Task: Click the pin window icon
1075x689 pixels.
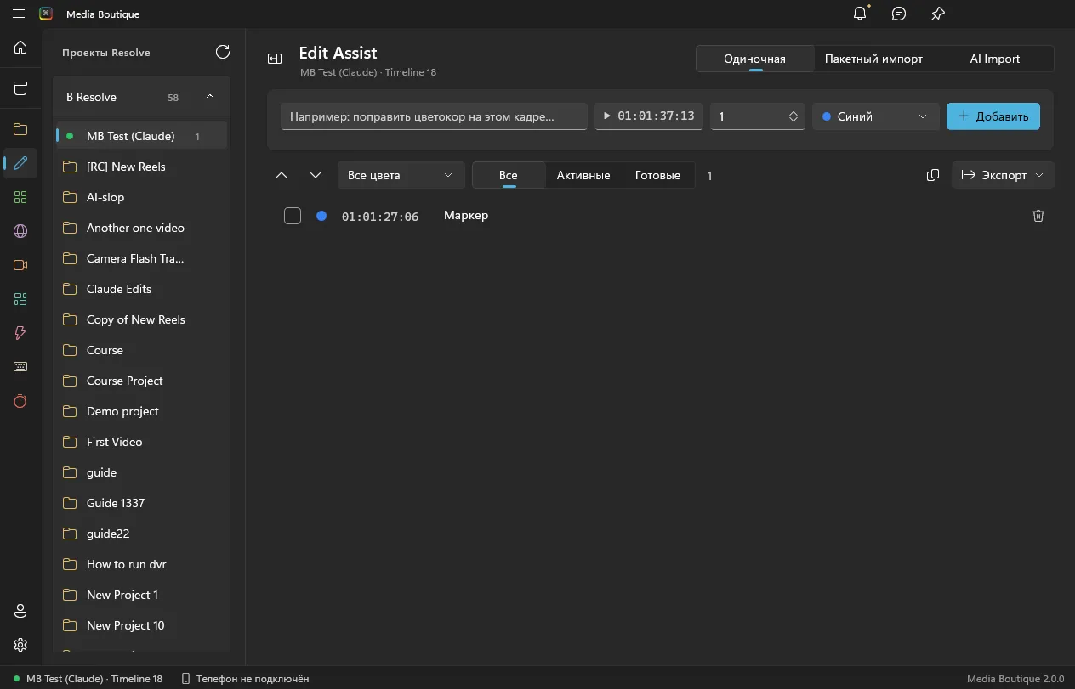Action: (x=937, y=14)
